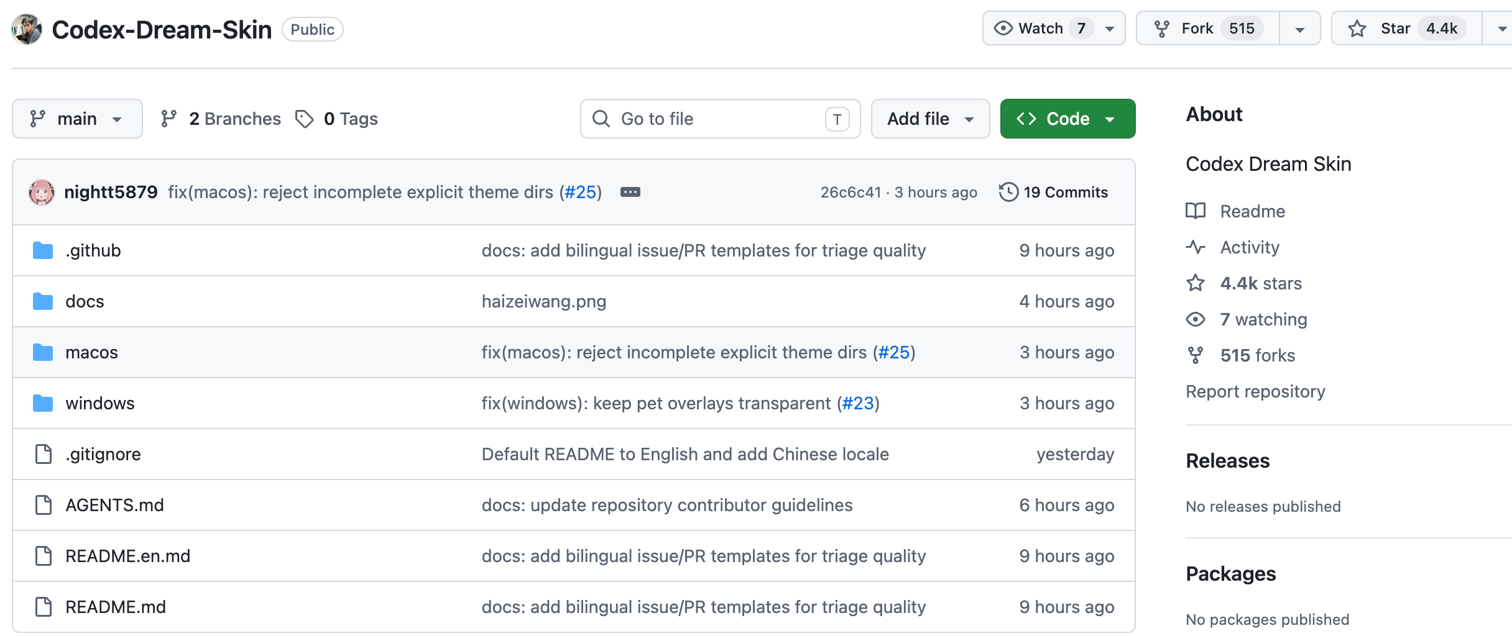Expand commit message ellipsis icon

(630, 193)
